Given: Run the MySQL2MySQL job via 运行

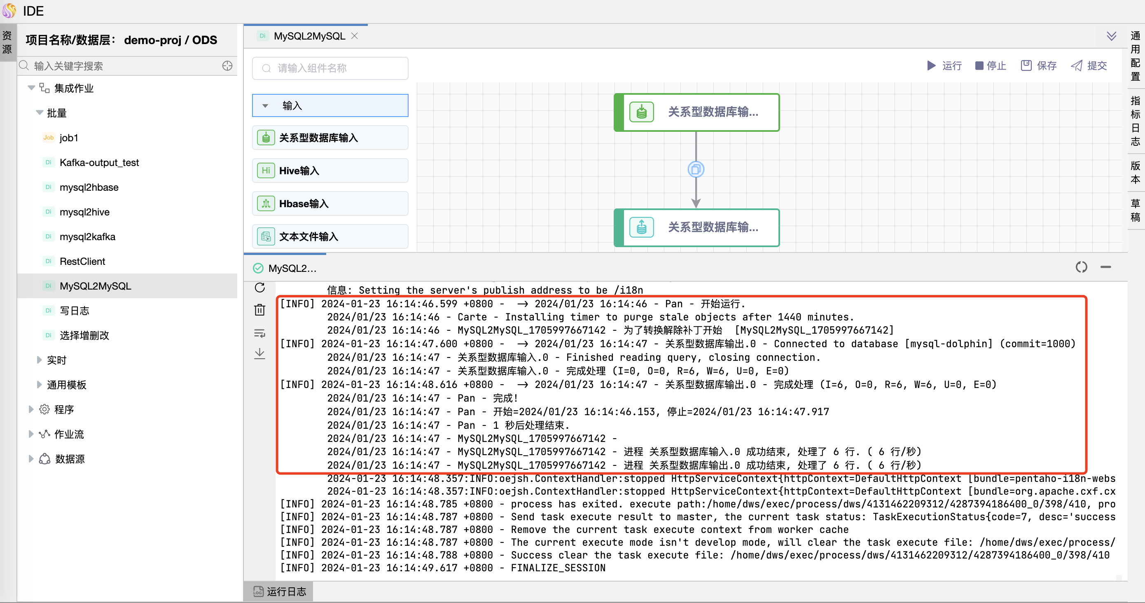Looking at the screenshot, I should click(x=944, y=65).
